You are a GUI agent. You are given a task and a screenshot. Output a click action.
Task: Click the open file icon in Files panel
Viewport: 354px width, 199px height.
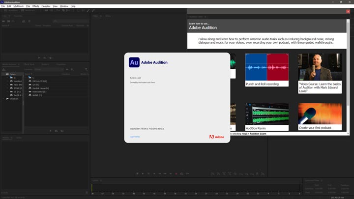(x=3, y=21)
